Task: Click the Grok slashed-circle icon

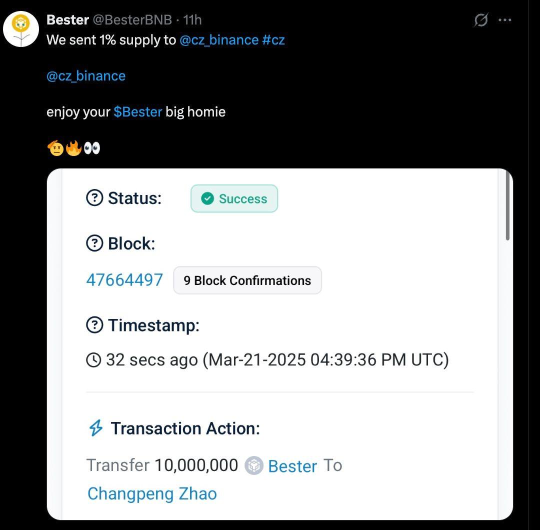Action: (x=481, y=20)
